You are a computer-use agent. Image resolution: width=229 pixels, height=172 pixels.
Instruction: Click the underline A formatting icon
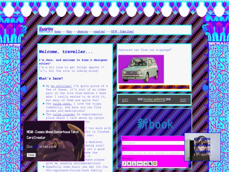134,164
